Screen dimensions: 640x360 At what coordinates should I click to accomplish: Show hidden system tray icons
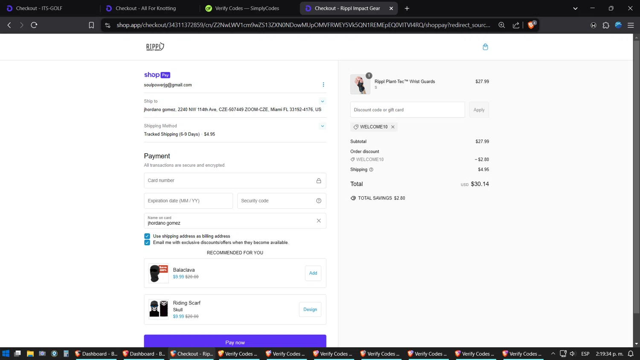tap(553, 354)
